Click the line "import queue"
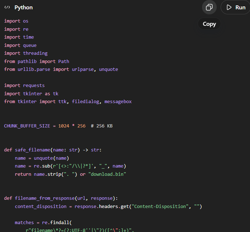The height and width of the screenshot is (232, 250). coord(20,45)
